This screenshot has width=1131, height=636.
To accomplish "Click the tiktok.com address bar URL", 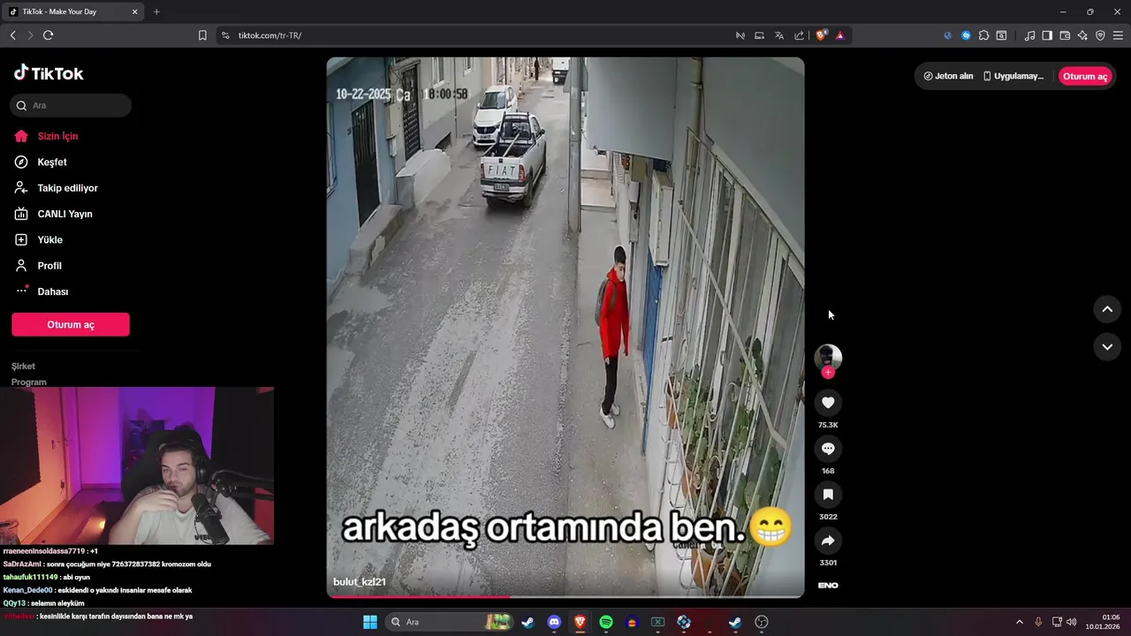I will [x=270, y=35].
